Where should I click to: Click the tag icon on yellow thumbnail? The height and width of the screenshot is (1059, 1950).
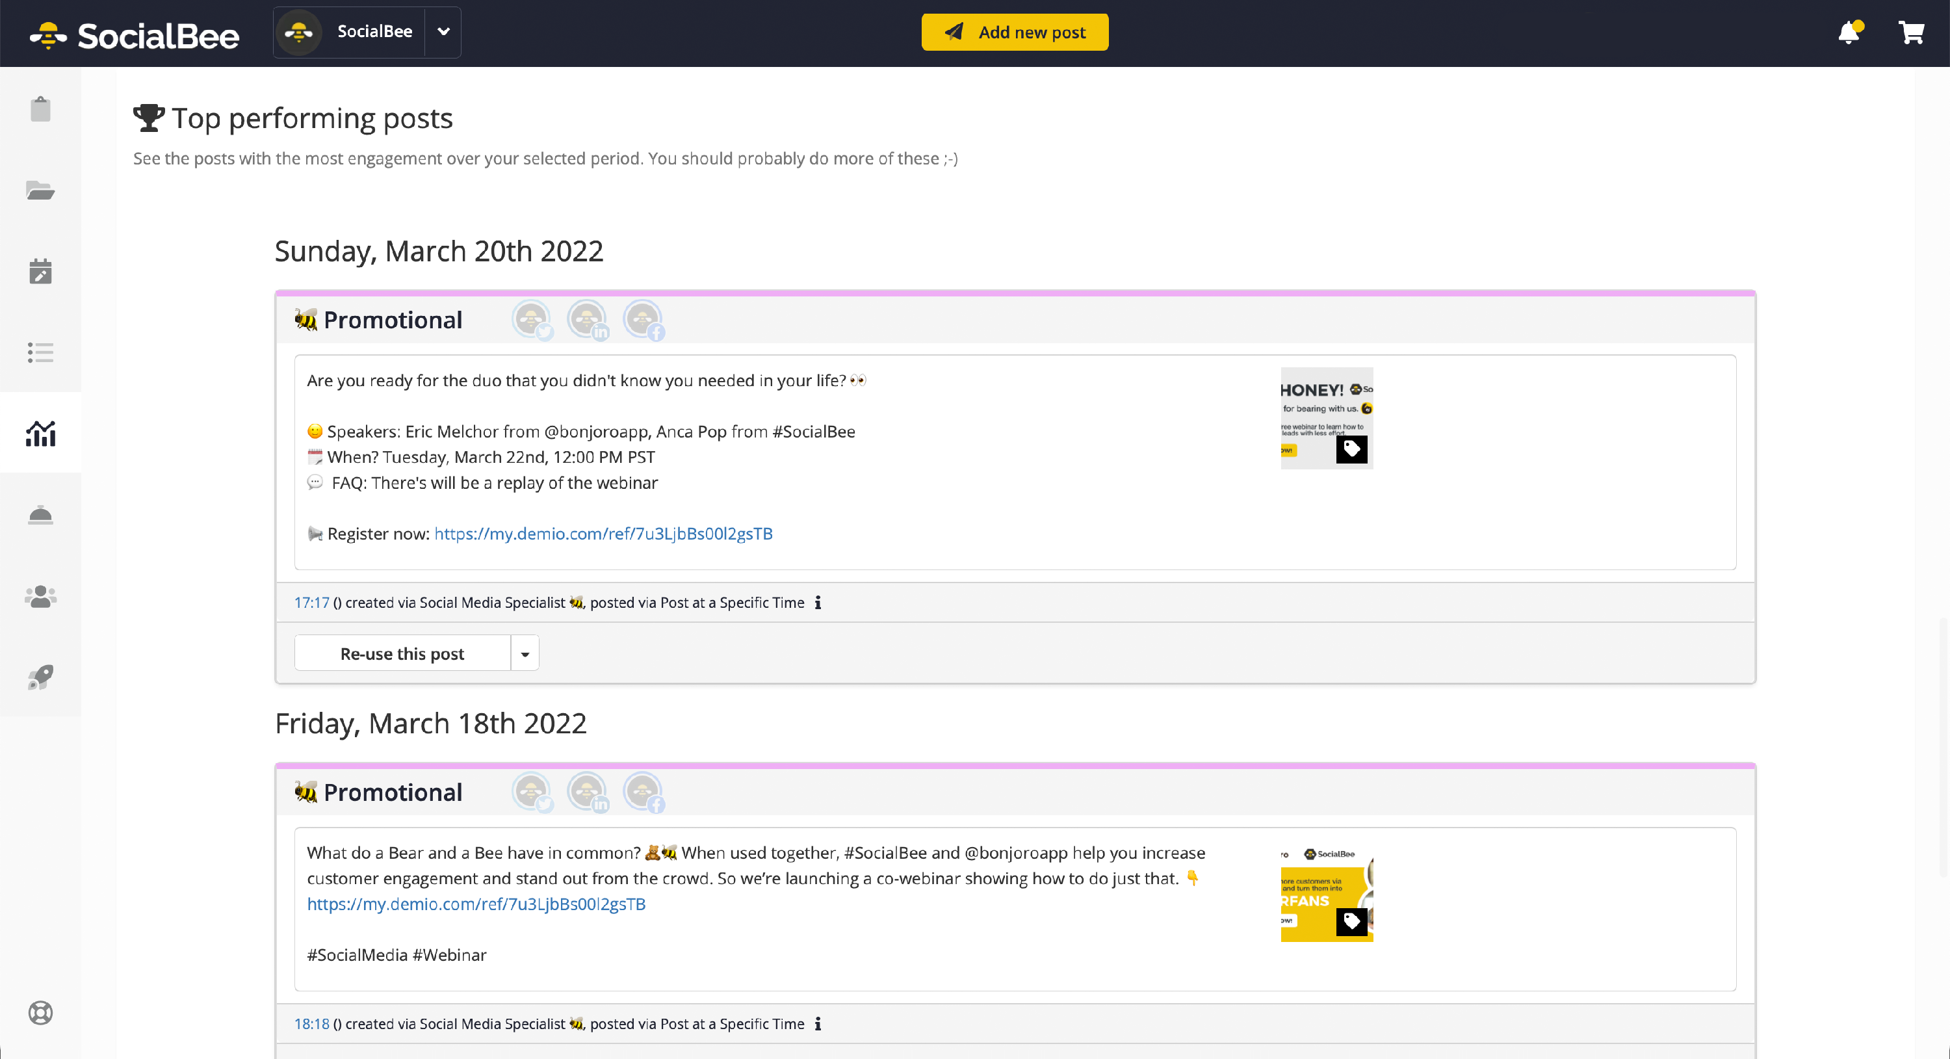pos(1352,921)
